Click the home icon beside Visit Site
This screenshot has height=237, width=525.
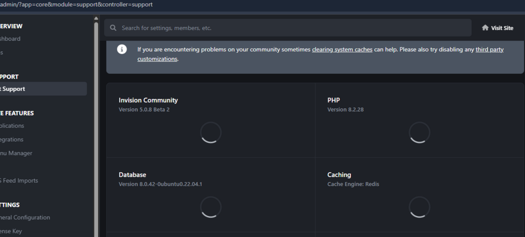coord(485,28)
